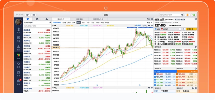Image resolution: width=215 pixels, height=100 pixels.
Task: Expand the 全部(57) watchlist dropdown
Action: tap(28, 22)
